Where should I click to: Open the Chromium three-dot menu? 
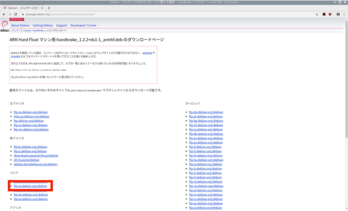(x=344, y=14)
